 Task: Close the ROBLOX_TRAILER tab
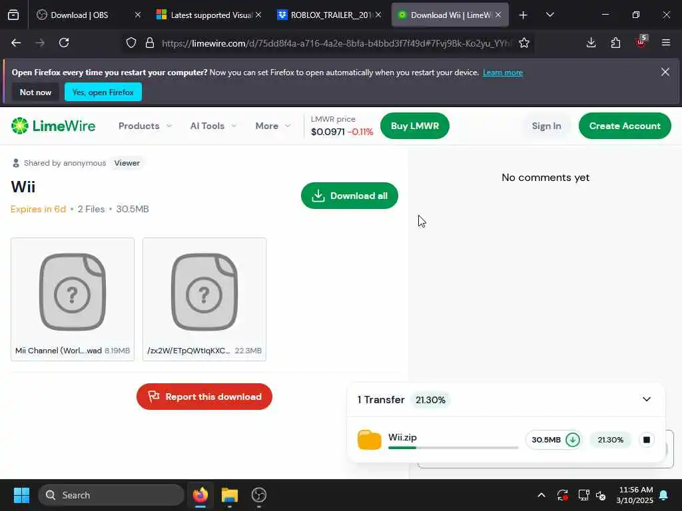pos(378,15)
